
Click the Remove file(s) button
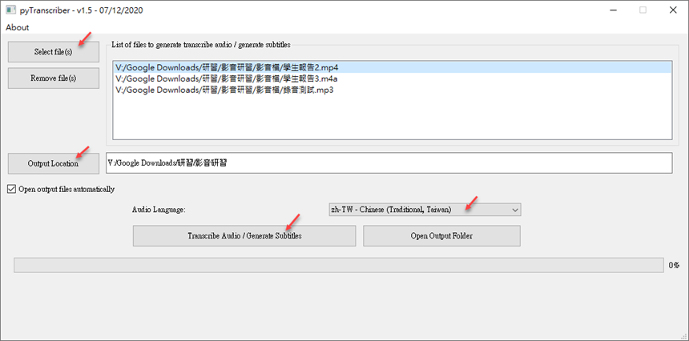[53, 78]
